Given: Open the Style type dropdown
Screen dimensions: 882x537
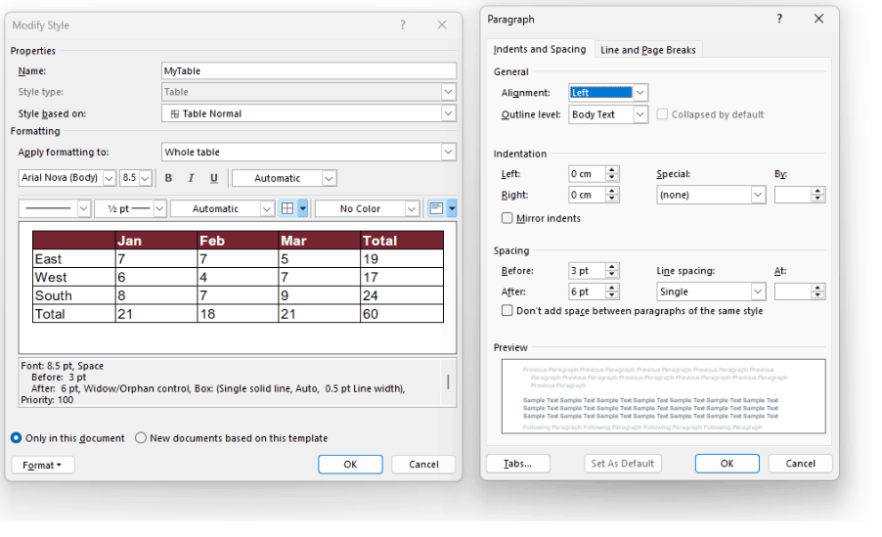Looking at the screenshot, I should [448, 92].
